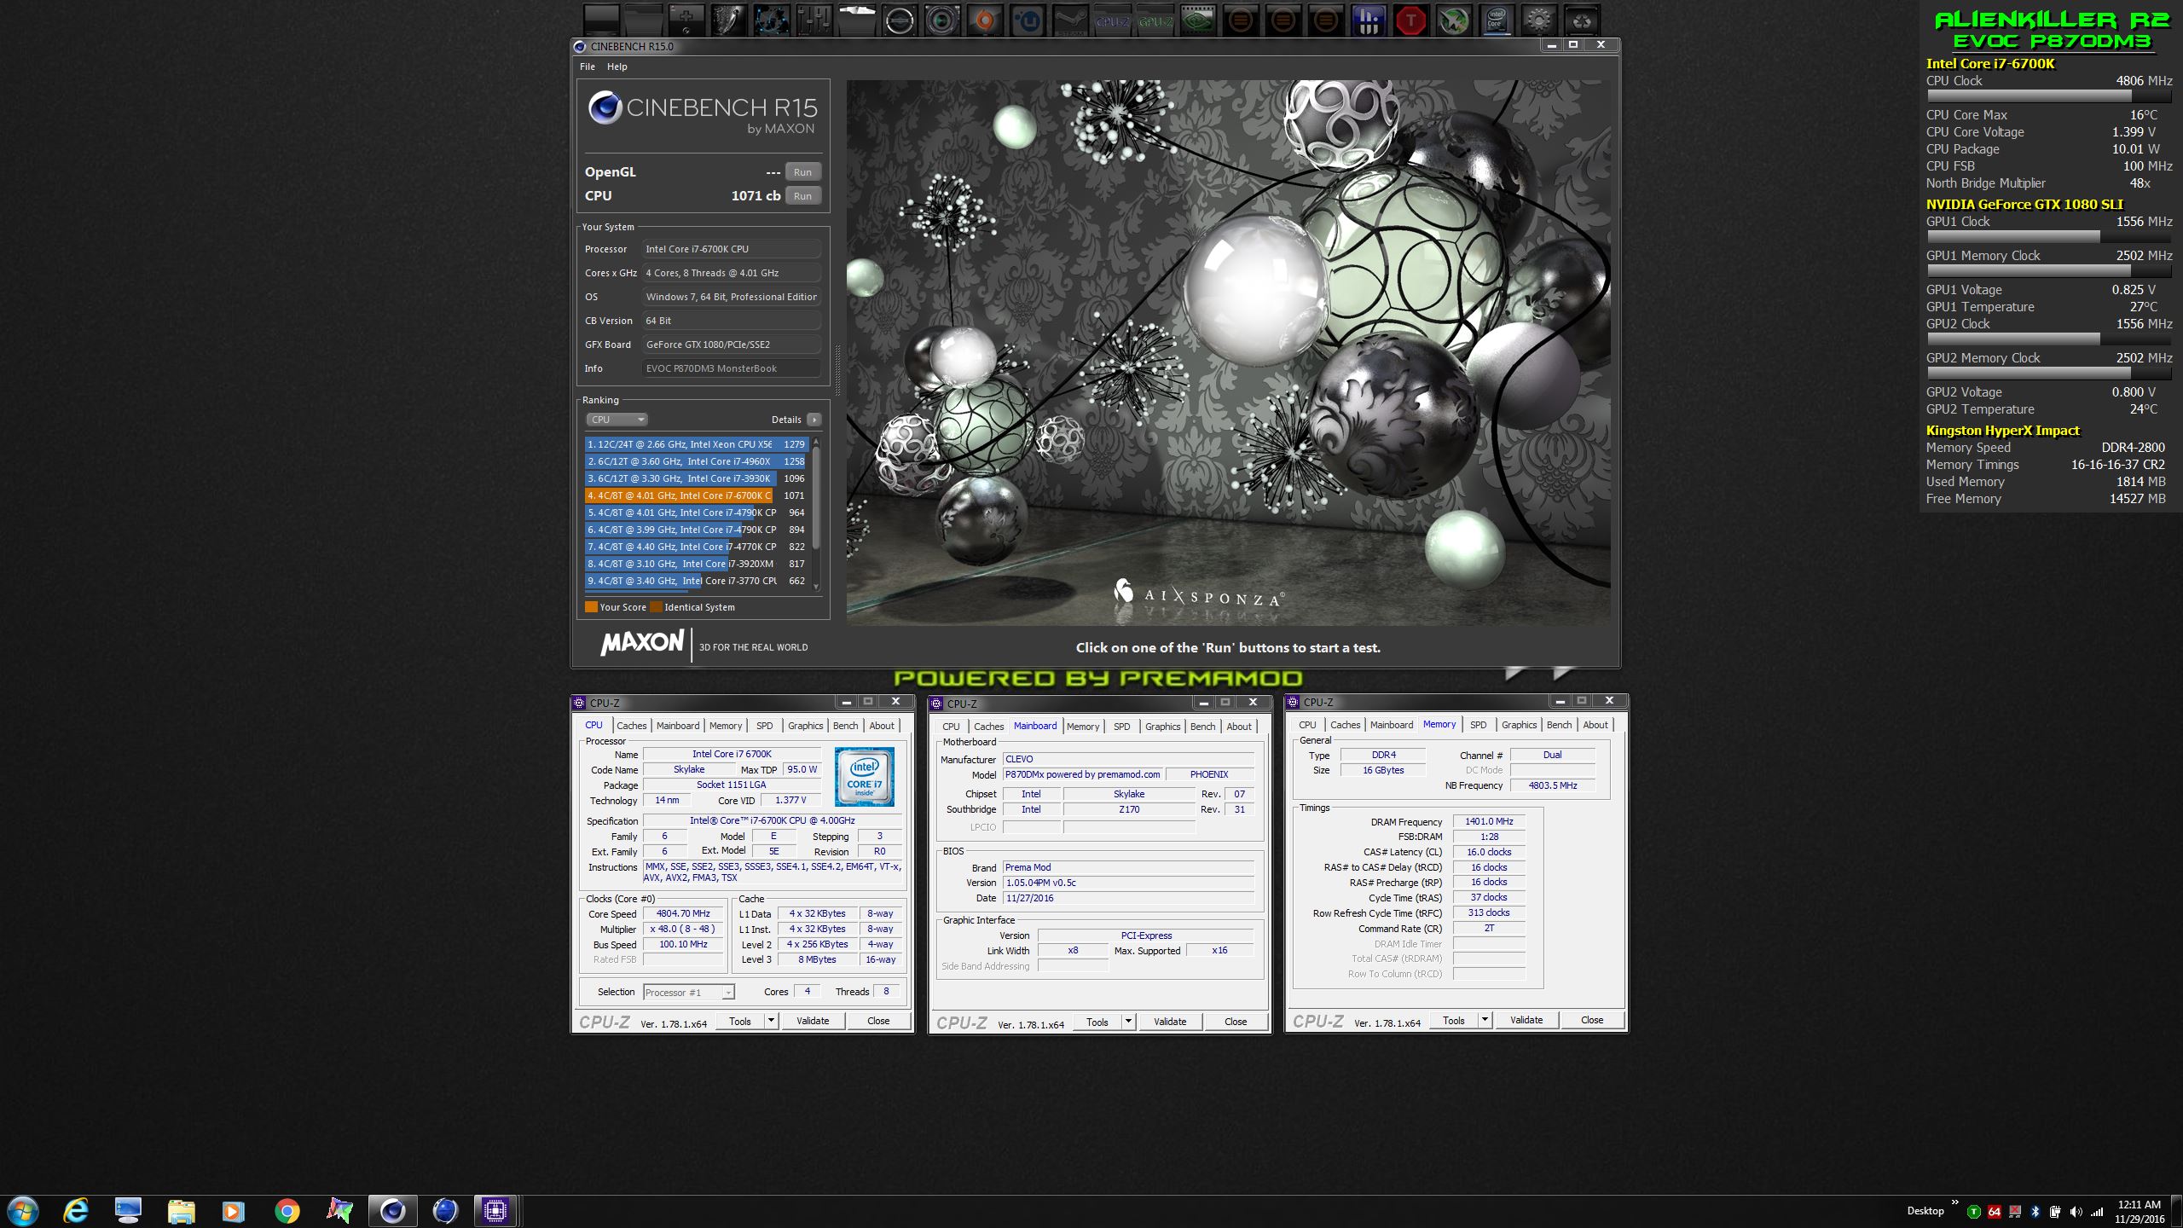Click Validate in the left CPU-Z window
Image resolution: width=2183 pixels, height=1228 pixels.
(x=813, y=1021)
